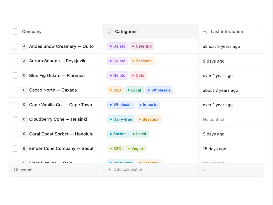Toggle the select-all checkbox in the header

click(15, 32)
